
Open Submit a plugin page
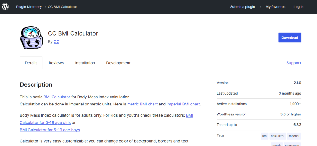[x=243, y=7]
